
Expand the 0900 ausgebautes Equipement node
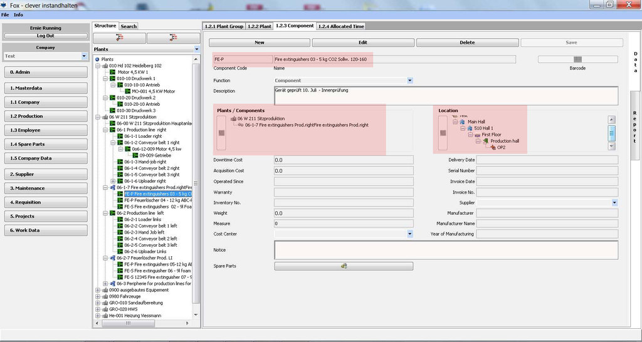point(97,290)
